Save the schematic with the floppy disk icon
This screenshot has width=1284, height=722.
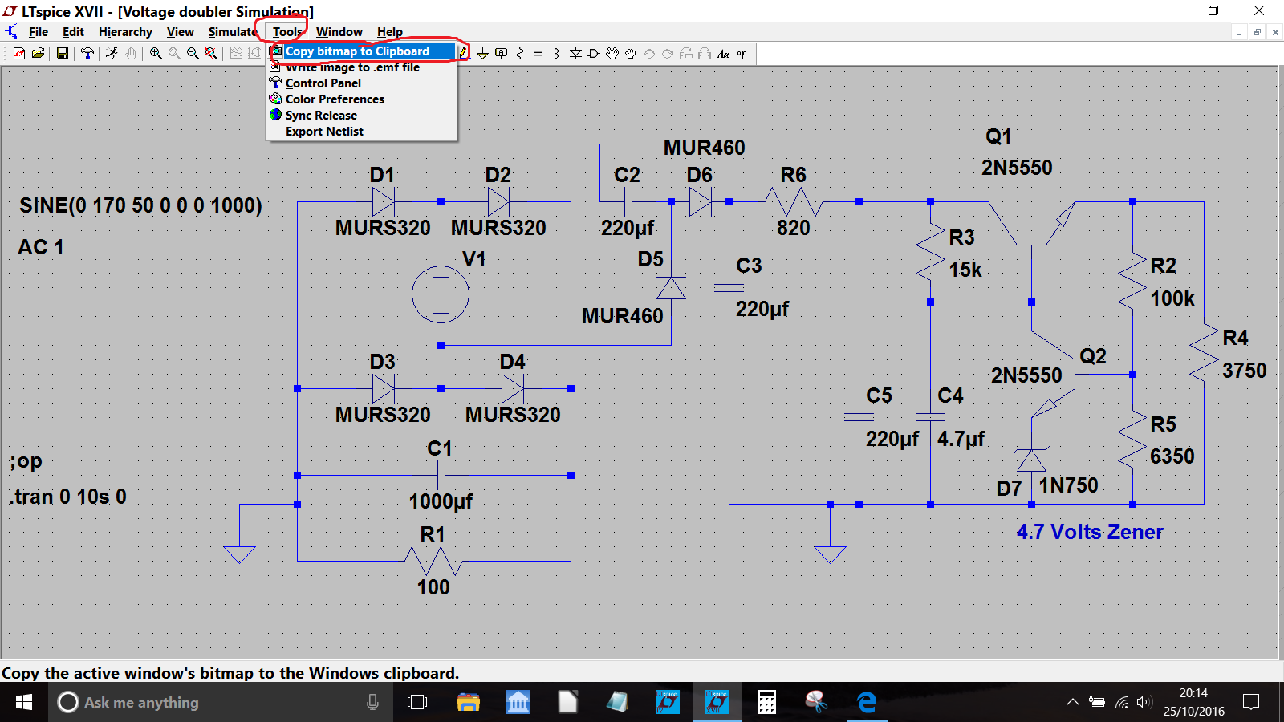pos(62,54)
